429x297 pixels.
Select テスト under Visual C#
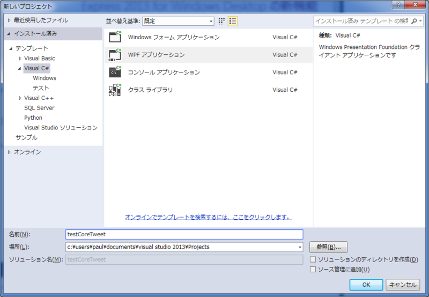tap(41, 88)
